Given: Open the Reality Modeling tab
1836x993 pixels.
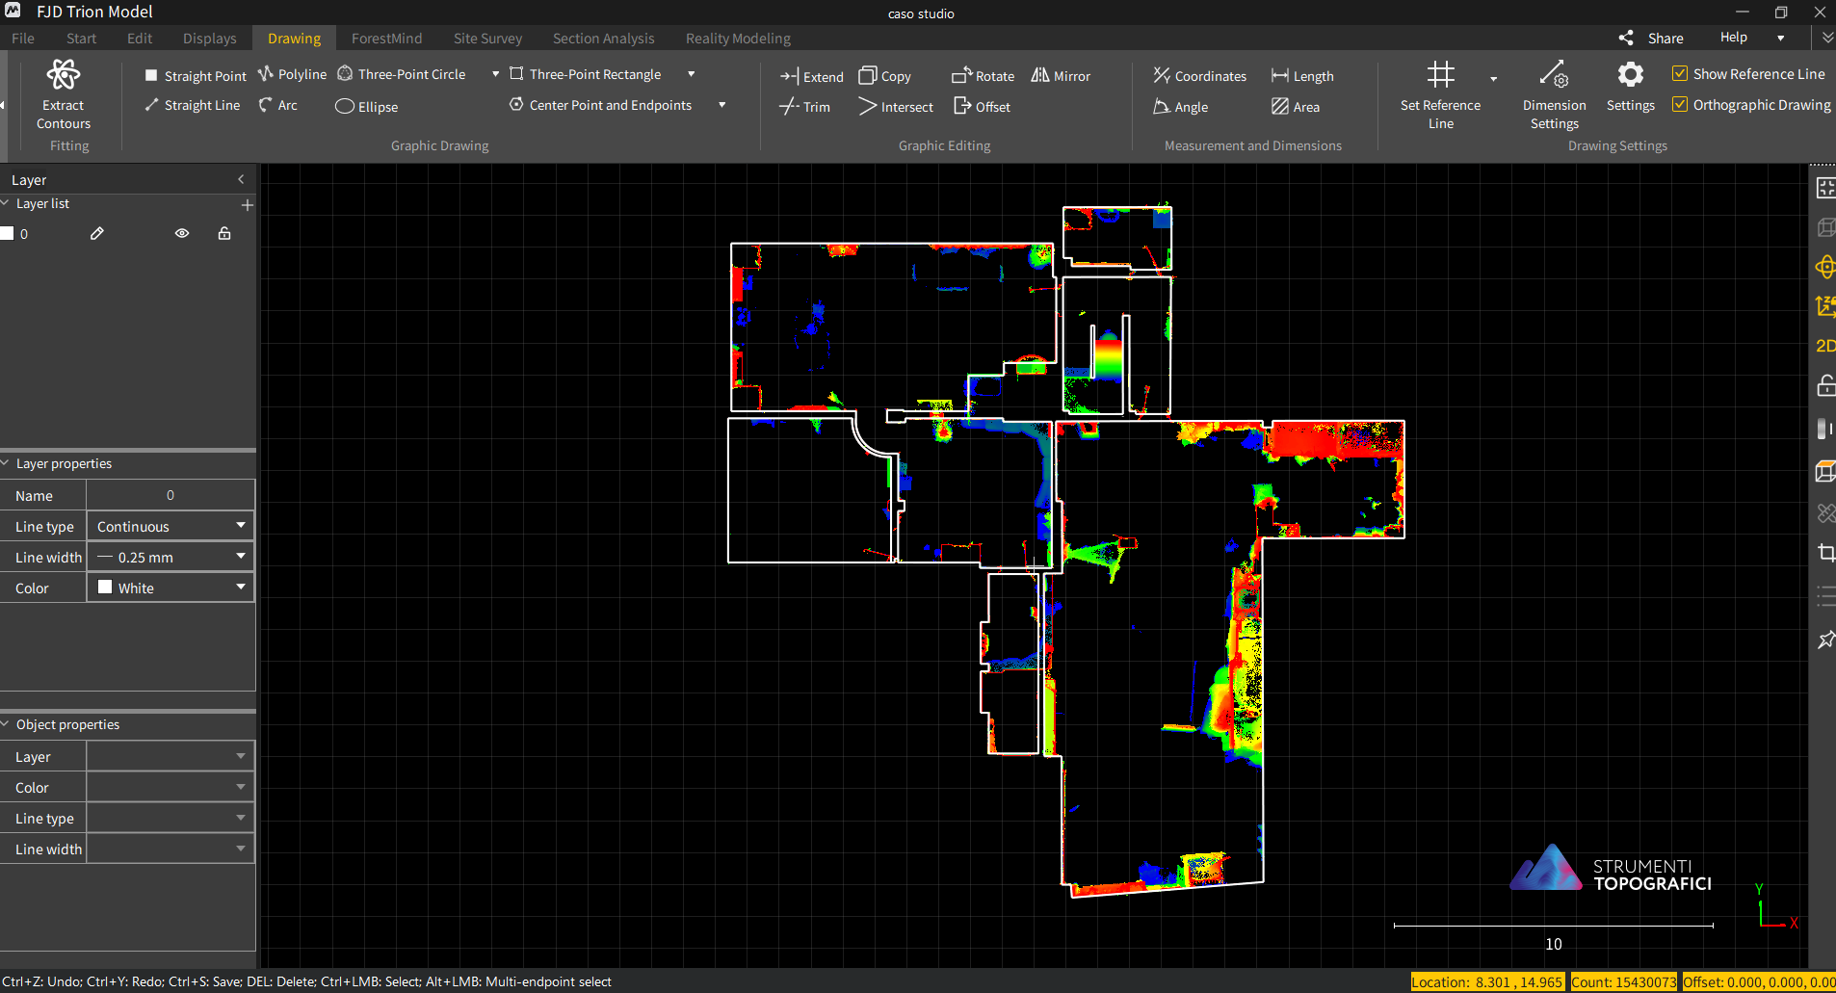Looking at the screenshot, I should pos(738,39).
